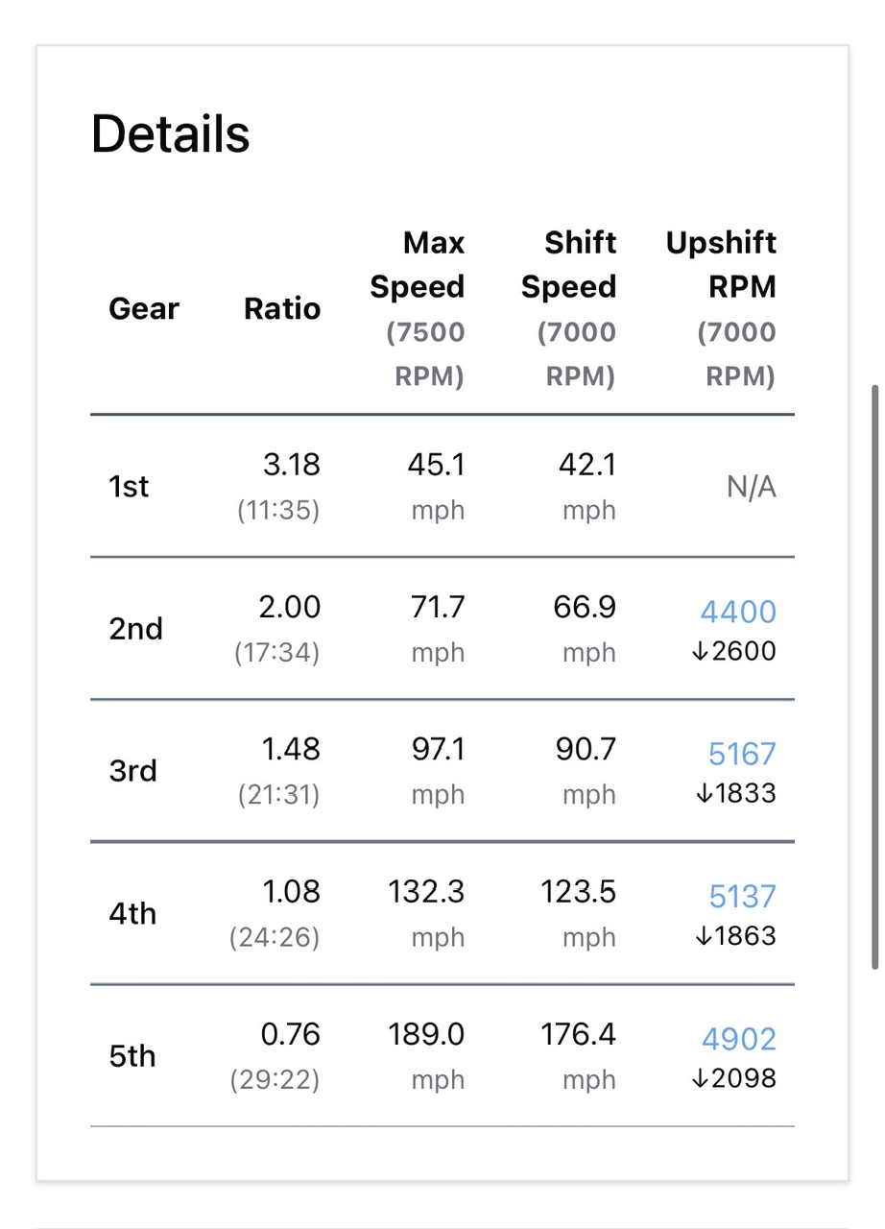Click the Shift Speed column header
The image size is (885, 1229).
(x=568, y=265)
